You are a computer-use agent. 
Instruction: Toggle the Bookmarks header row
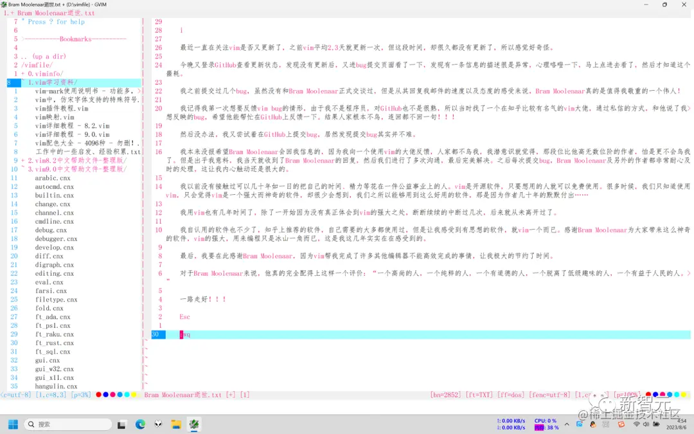[74, 39]
